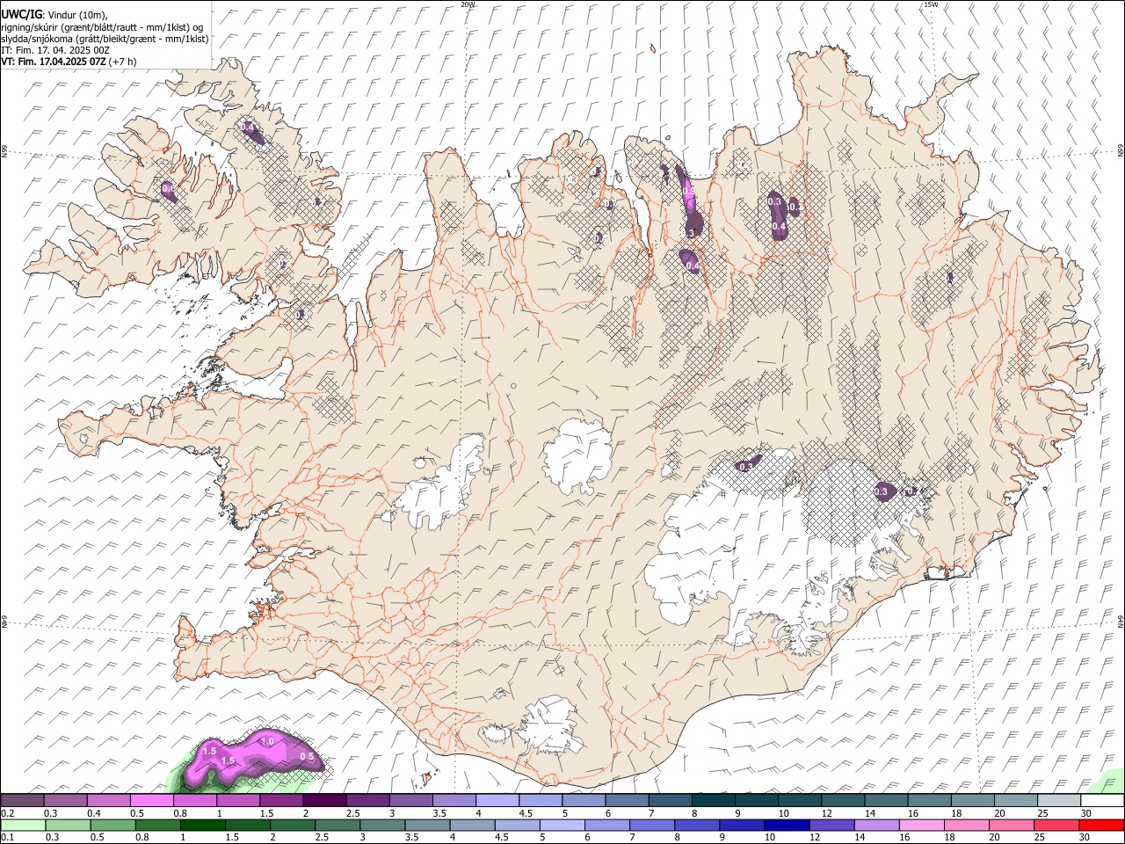
Task: Click the '15W' longitude label
Action: [x=931, y=4]
